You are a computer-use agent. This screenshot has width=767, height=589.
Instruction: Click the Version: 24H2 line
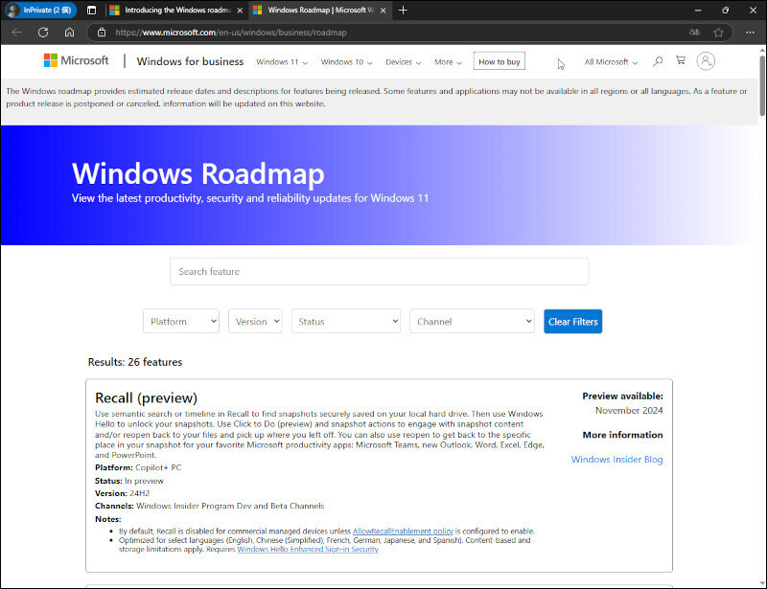[x=123, y=493]
